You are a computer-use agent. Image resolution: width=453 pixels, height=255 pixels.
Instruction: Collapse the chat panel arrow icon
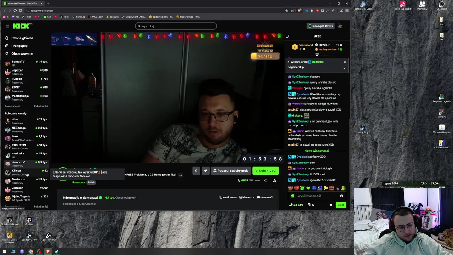tap(288, 36)
